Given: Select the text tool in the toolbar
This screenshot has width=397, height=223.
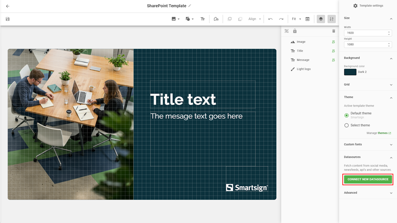Looking at the screenshot, I should pyautogui.click(x=203, y=19).
